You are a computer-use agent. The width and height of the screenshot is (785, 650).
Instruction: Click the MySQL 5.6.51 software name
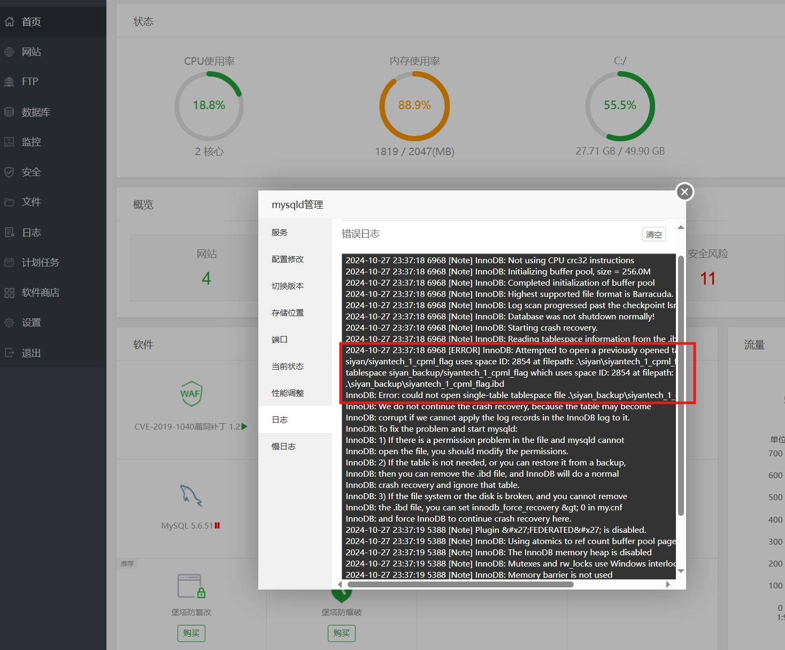click(x=187, y=526)
